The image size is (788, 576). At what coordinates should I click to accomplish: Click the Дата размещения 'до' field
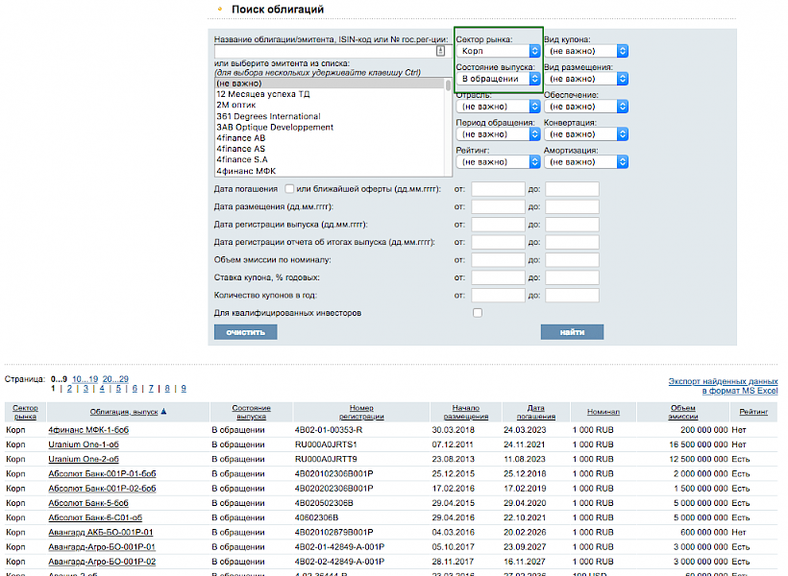pyautogui.click(x=572, y=206)
